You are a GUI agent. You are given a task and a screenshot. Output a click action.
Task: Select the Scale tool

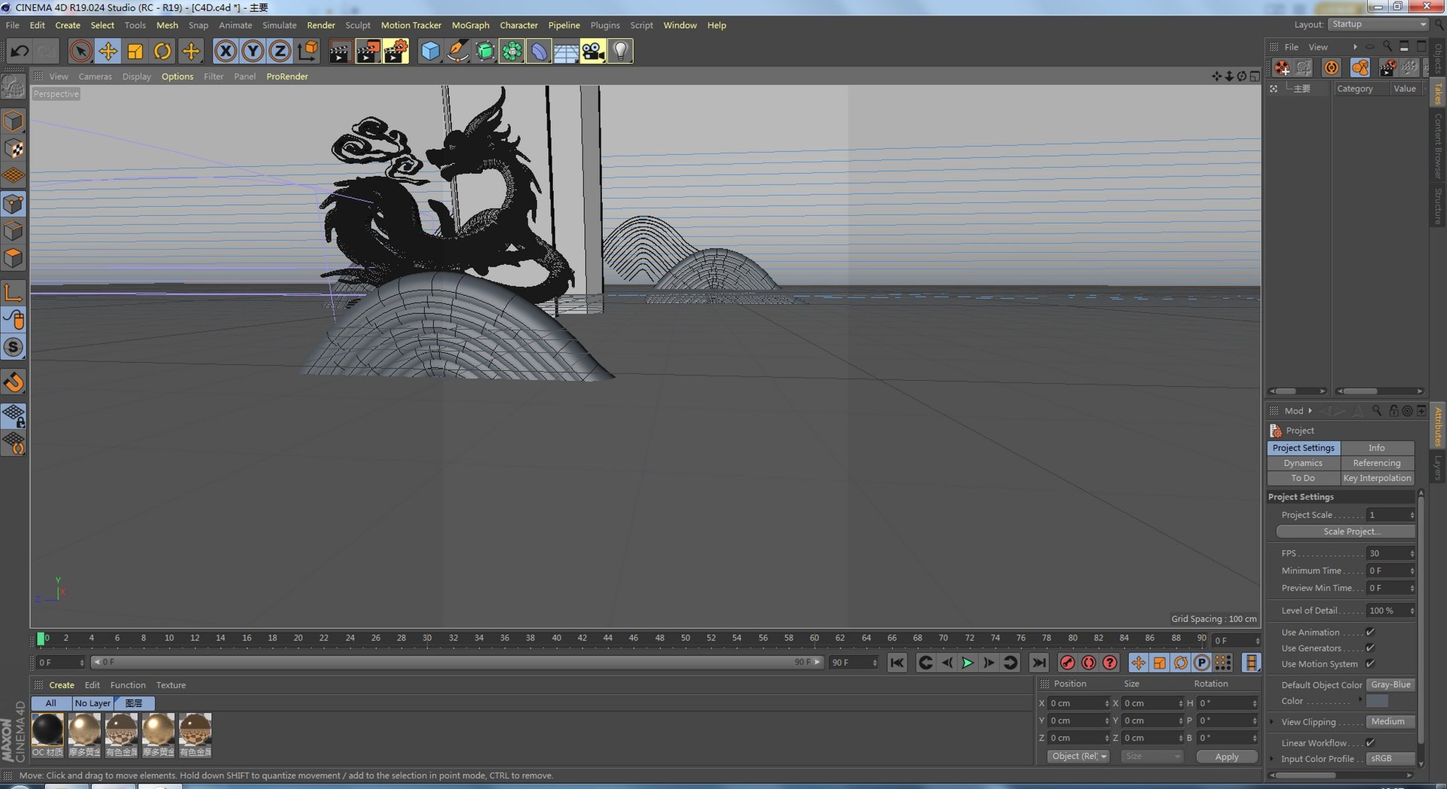(135, 51)
